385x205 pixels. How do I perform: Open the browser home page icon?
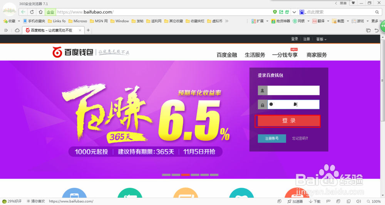(41, 12)
